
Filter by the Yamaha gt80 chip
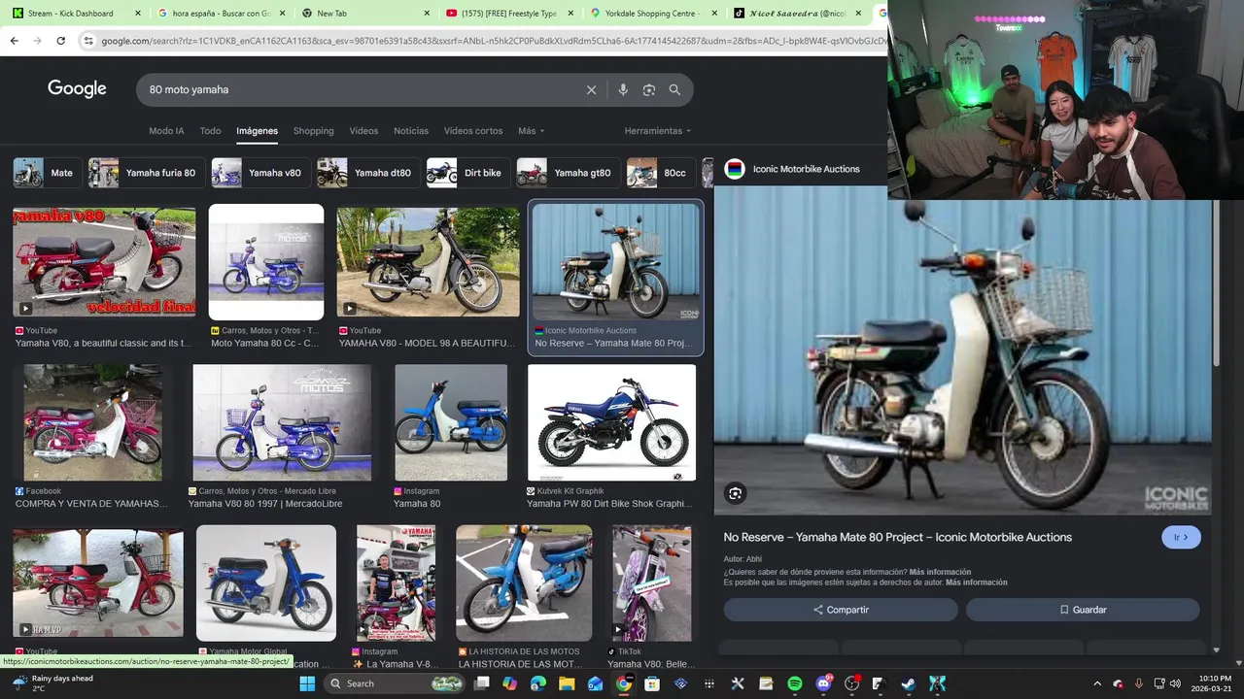coord(568,173)
